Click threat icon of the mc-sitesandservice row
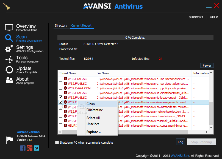This screenshot has height=159, width=222. (65, 79)
